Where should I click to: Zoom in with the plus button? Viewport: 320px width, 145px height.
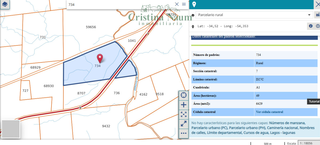pyautogui.click(x=183, y=105)
